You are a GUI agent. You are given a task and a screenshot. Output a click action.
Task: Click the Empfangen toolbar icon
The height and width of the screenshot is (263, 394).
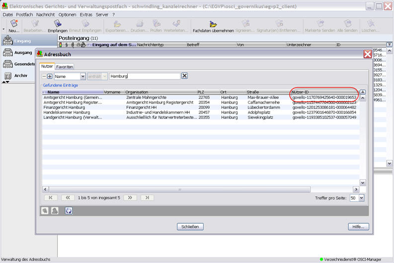[x=57, y=26]
